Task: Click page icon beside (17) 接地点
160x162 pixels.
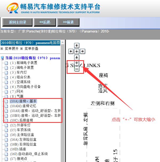Action: pyautogui.click(x=6, y=159)
